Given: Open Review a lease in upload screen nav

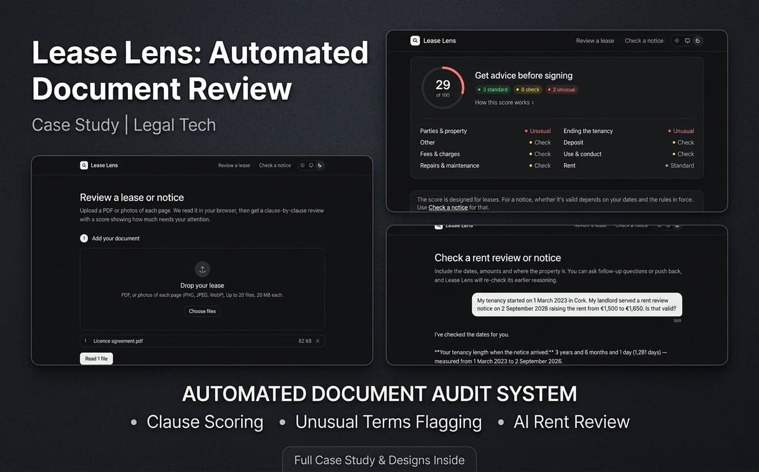Looking at the screenshot, I should tap(234, 165).
